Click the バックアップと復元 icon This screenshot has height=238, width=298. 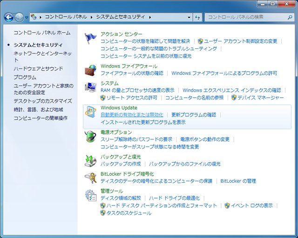90,161
